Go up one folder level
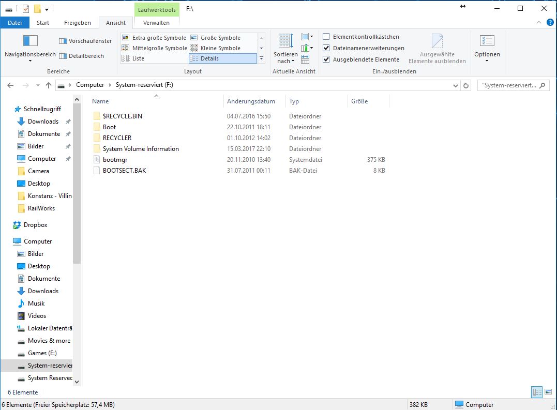The height and width of the screenshot is (410, 557). point(49,85)
